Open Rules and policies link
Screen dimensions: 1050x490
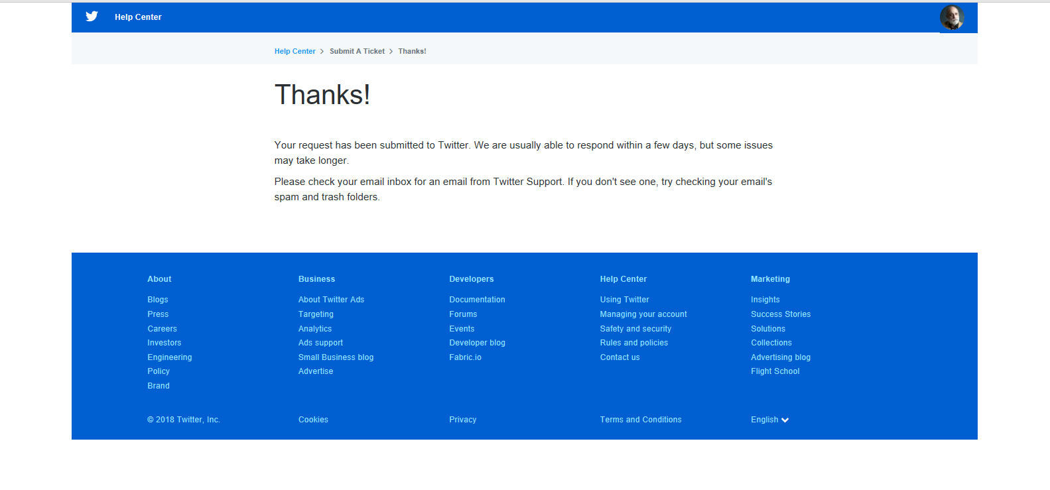click(634, 343)
